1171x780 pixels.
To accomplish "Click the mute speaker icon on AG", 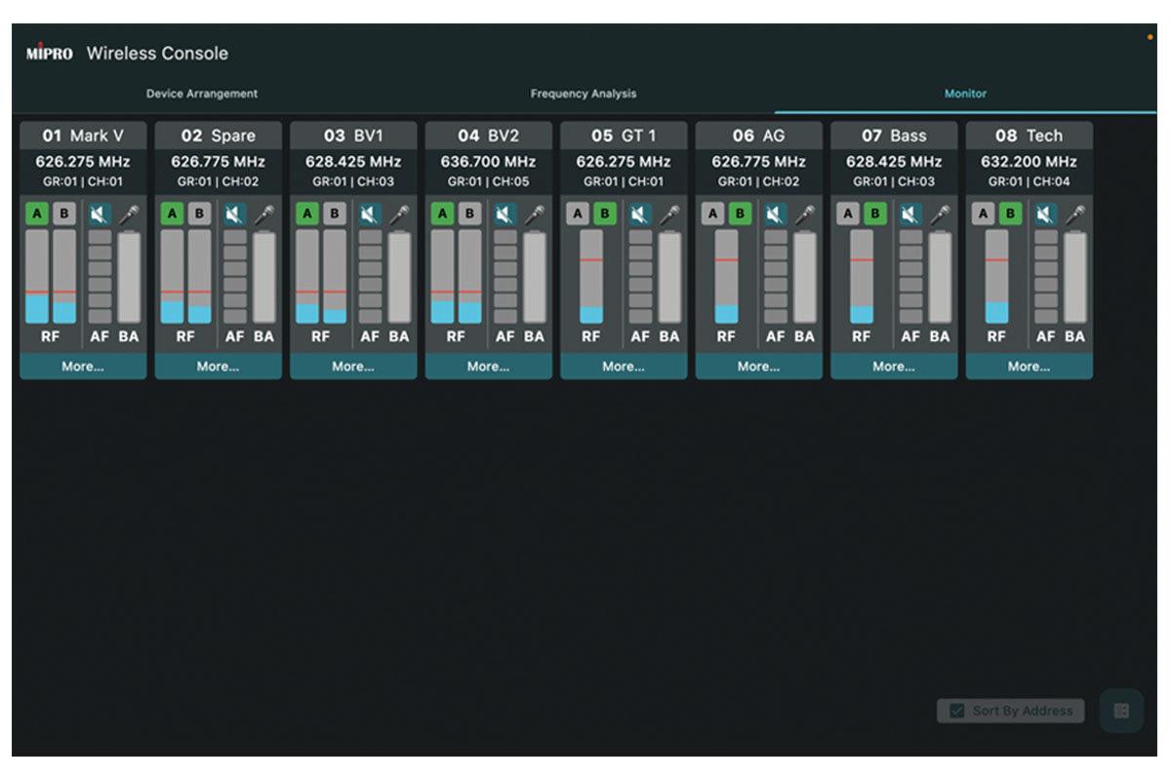I will 775,214.
